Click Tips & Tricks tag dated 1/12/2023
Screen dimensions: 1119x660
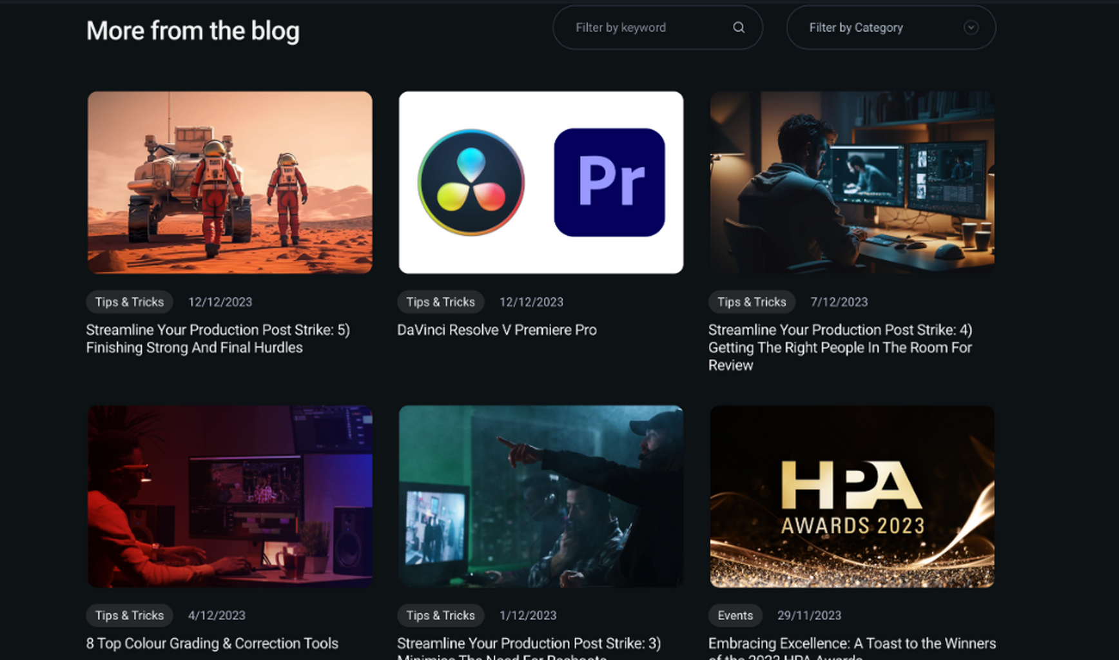[x=440, y=616]
